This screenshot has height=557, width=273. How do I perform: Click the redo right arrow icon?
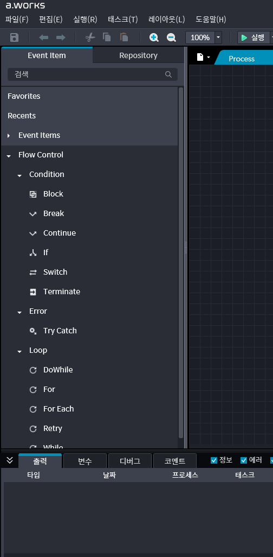coord(61,37)
